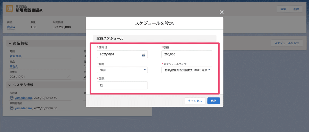Click the スケジュールを設定: dialog title
This screenshot has height=132, width=309.
point(155,23)
